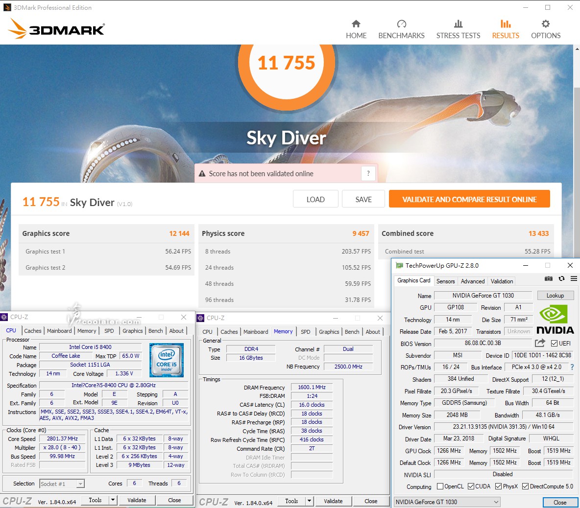Toggle the DirectCompute 5.0 checkbox
The width and height of the screenshot is (580, 508).
pos(525,486)
